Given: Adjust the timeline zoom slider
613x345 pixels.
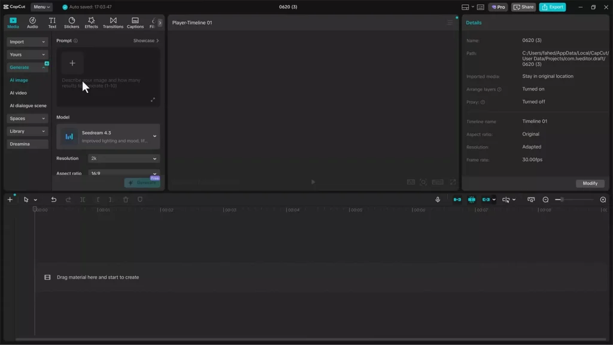Looking at the screenshot, I should pyautogui.click(x=574, y=199).
